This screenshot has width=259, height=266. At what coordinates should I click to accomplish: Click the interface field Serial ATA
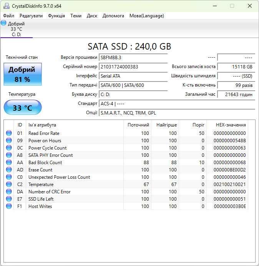tap(133, 76)
